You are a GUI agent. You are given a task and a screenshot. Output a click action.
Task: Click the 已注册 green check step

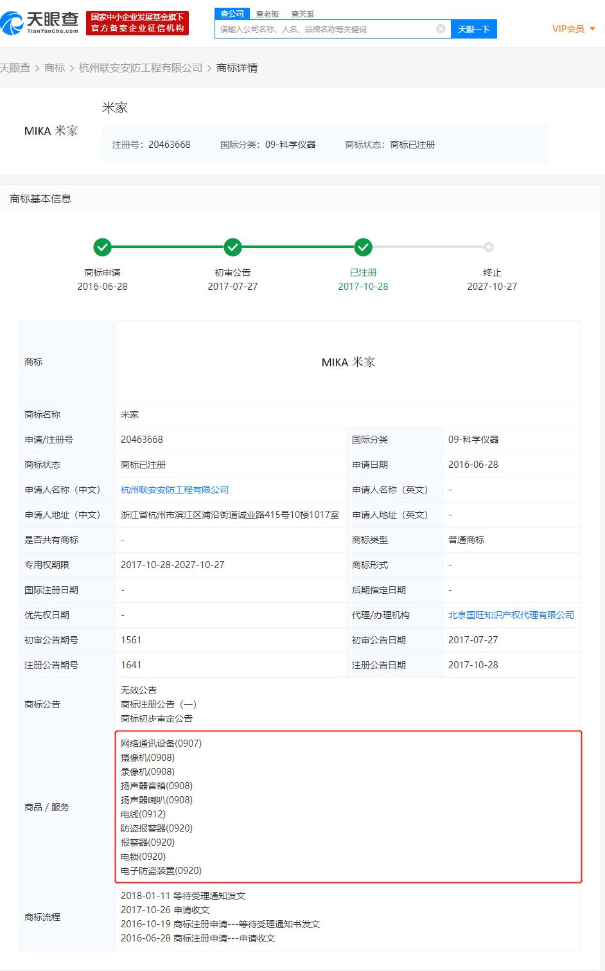tap(363, 247)
